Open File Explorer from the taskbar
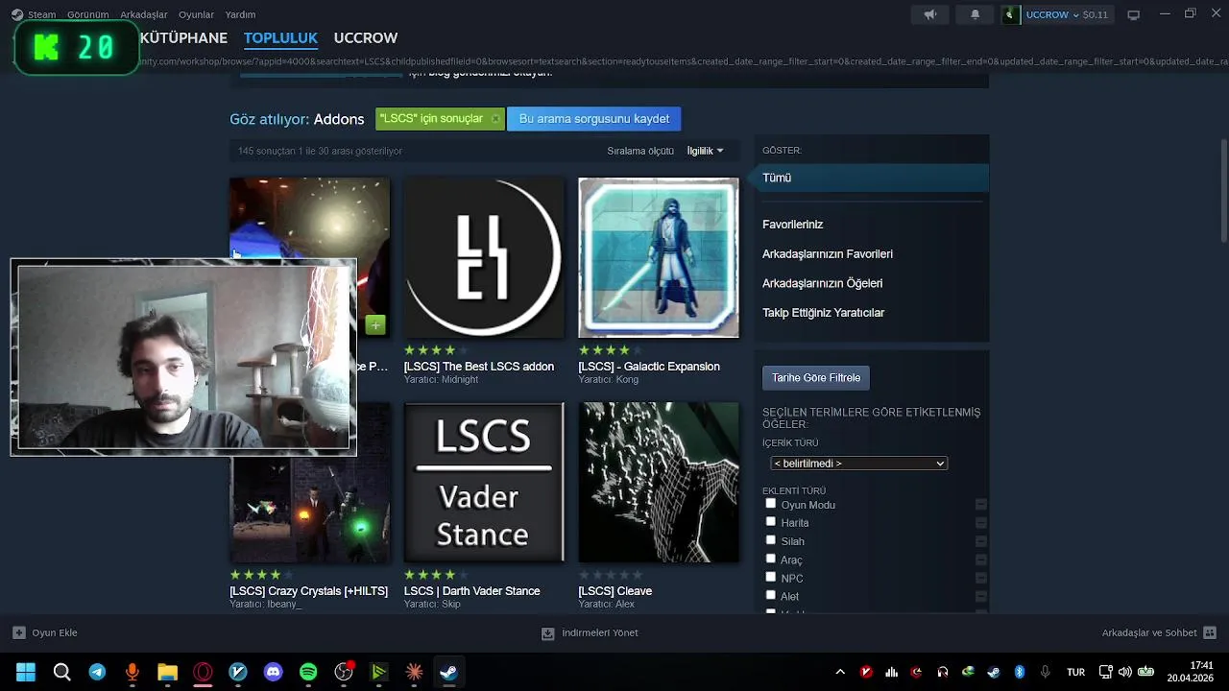 [168, 672]
